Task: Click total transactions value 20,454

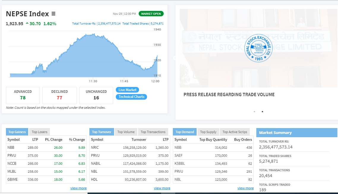Action: pos(266,176)
